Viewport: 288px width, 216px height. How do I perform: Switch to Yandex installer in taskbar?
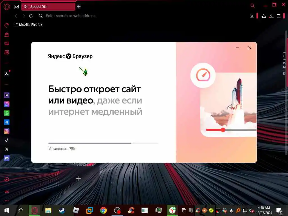pyautogui.click(x=172, y=210)
